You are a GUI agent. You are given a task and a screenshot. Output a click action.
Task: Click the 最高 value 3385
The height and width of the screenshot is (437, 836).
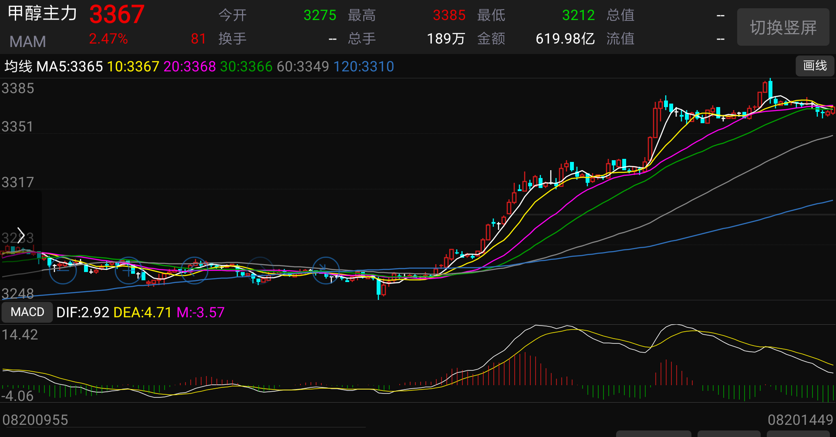(449, 15)
